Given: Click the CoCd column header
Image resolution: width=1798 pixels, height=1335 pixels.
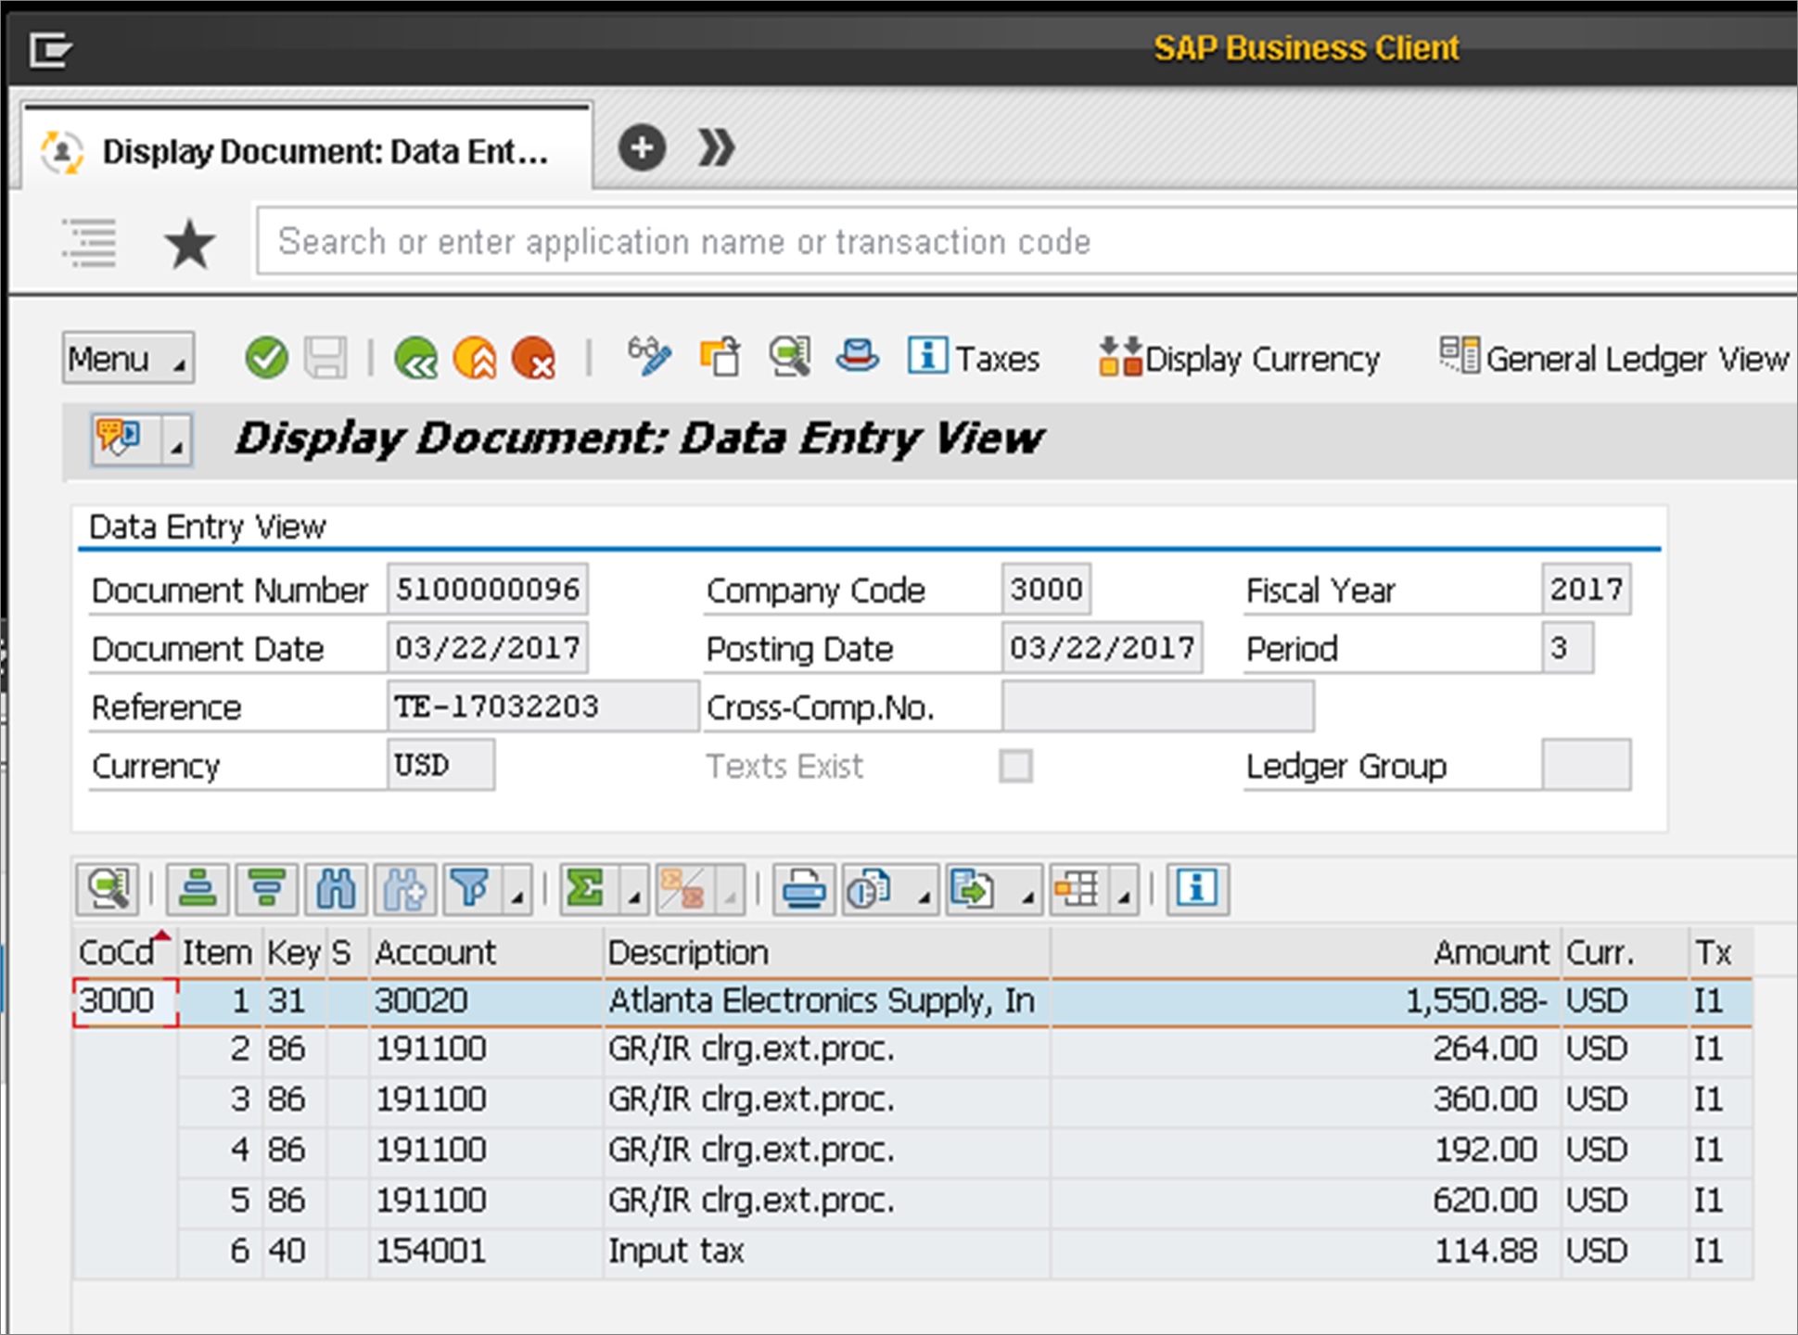Looking at the screenshot, I should [124, 952].
